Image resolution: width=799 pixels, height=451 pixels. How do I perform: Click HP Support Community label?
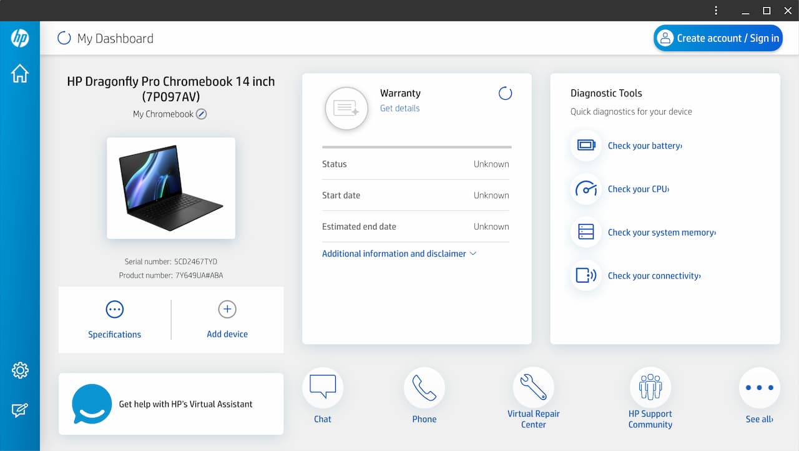pos(650,419)
